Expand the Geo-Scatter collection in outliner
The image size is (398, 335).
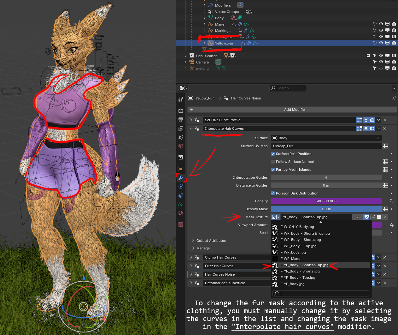coord(185,56)
